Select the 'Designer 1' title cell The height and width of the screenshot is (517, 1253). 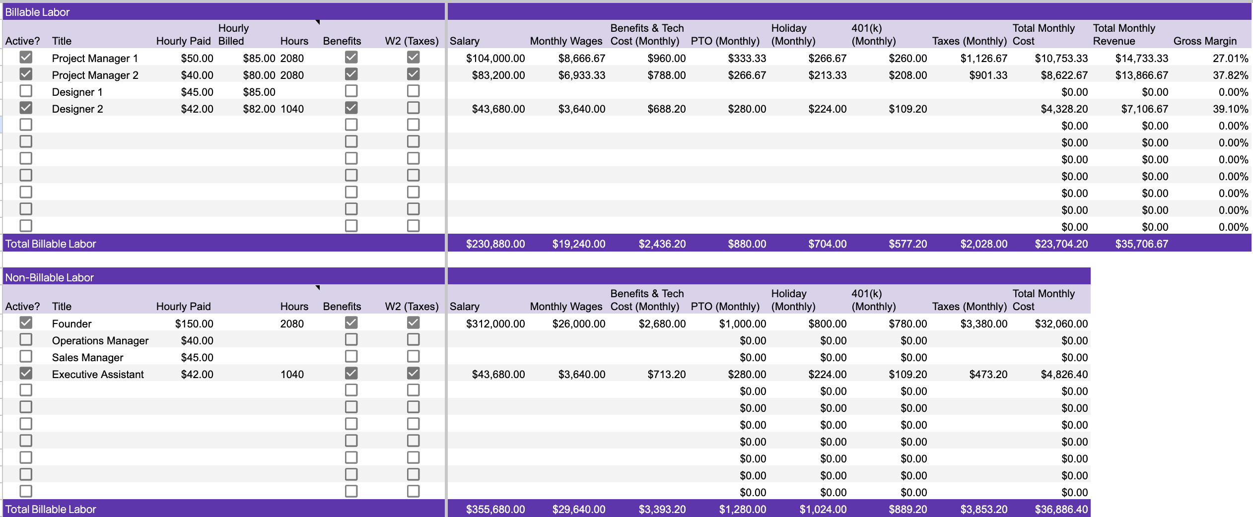point(77,92)
